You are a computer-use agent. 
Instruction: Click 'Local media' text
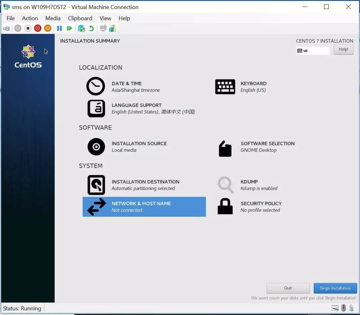coord(124,150)
